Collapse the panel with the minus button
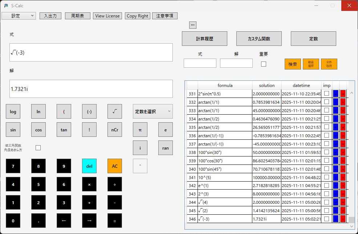The image size is (358, 234). point(193,25)
